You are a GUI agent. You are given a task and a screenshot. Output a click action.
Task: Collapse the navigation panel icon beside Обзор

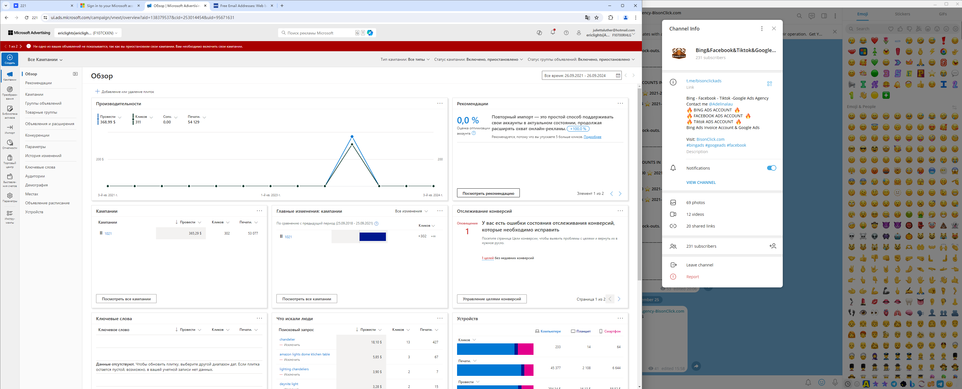(x=75, y=74)
